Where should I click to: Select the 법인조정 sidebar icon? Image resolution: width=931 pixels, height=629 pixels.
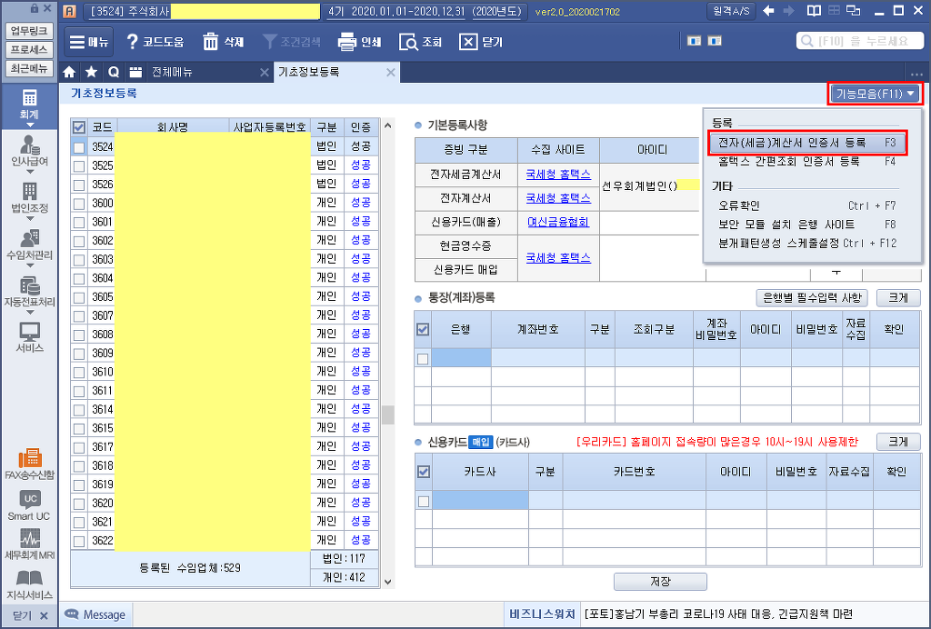[29, 197]
